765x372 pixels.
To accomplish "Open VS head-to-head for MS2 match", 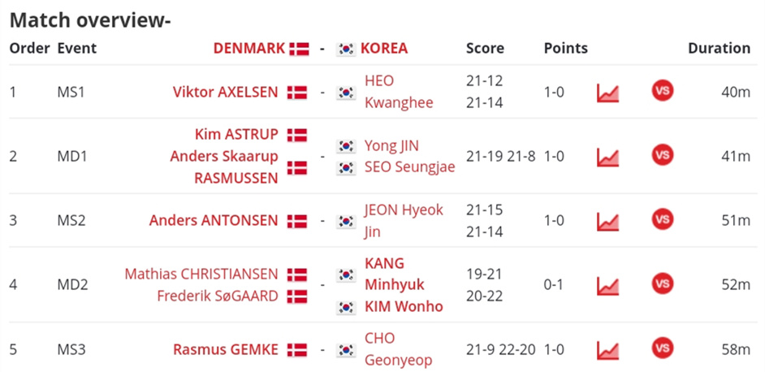I will point(662,219).
